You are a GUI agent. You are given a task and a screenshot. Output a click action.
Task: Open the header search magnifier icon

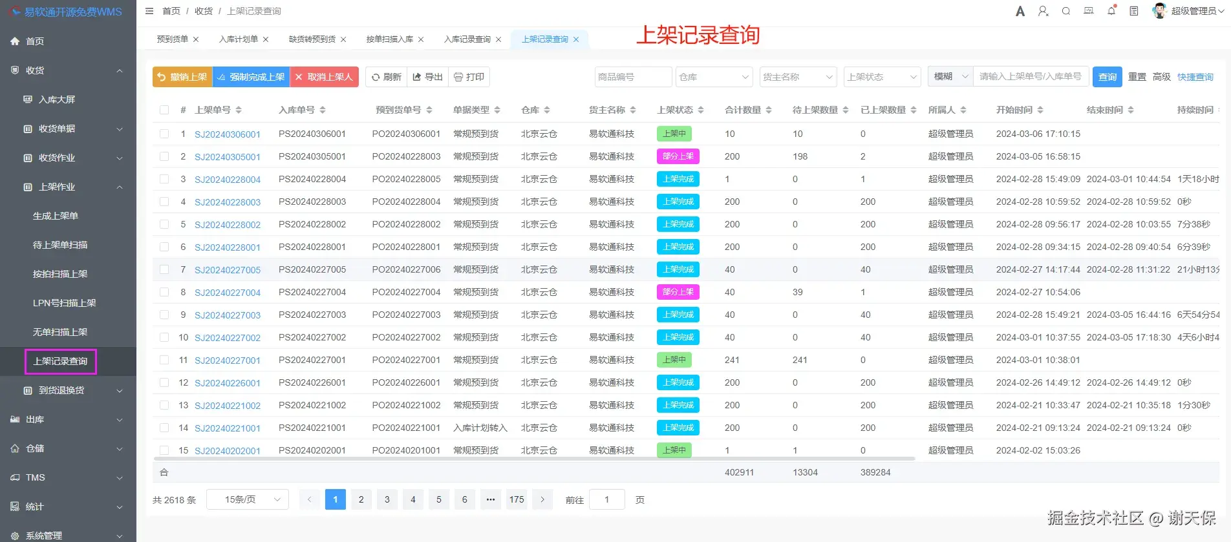click(x=1066, y=11)
